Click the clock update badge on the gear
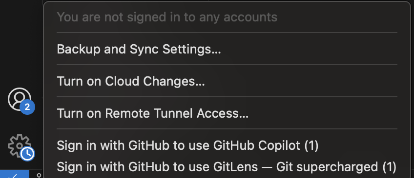This screenshot has width=414, height=178. (27, 154)
